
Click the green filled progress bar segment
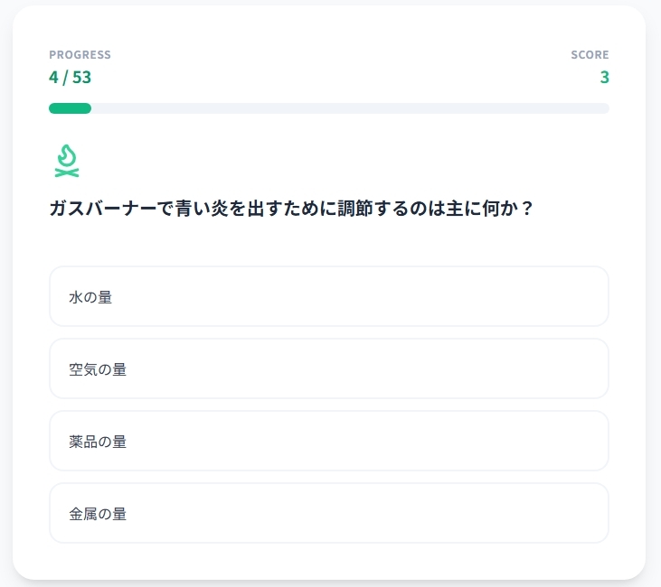(70, 108)
